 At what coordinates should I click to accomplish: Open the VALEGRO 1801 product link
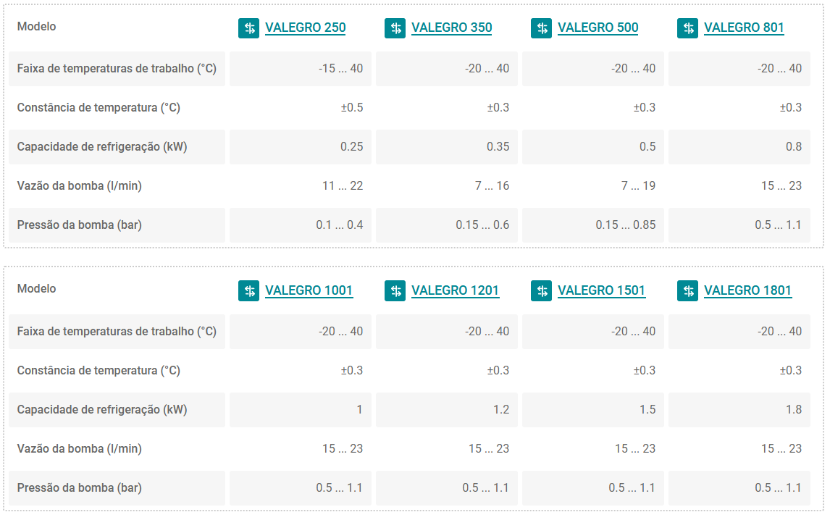pyautogui.click(x=747, y=290)
